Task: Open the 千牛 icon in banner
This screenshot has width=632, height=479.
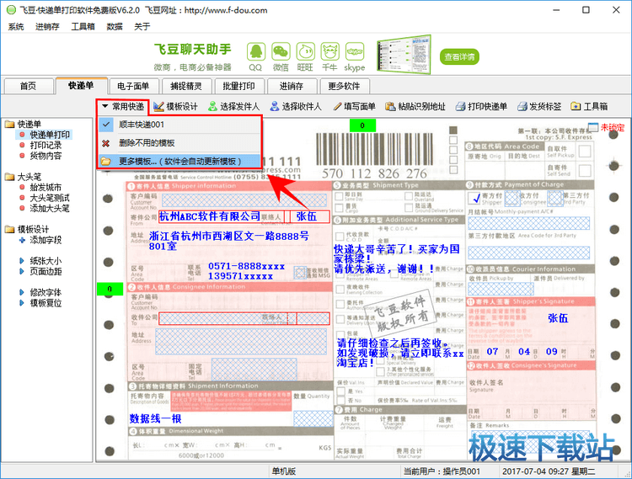Action: click(x=329, y=52)
